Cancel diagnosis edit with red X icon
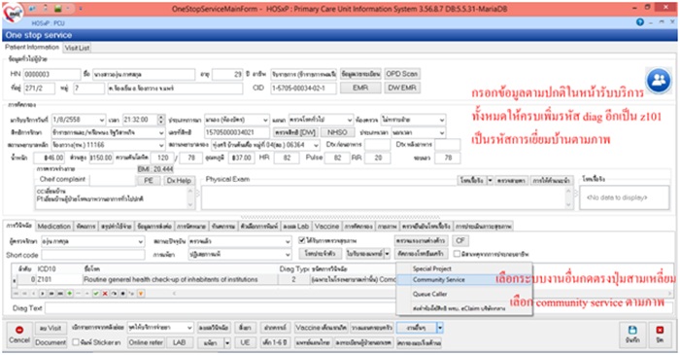Screen dimensions: 680x355 pos(105,294)
